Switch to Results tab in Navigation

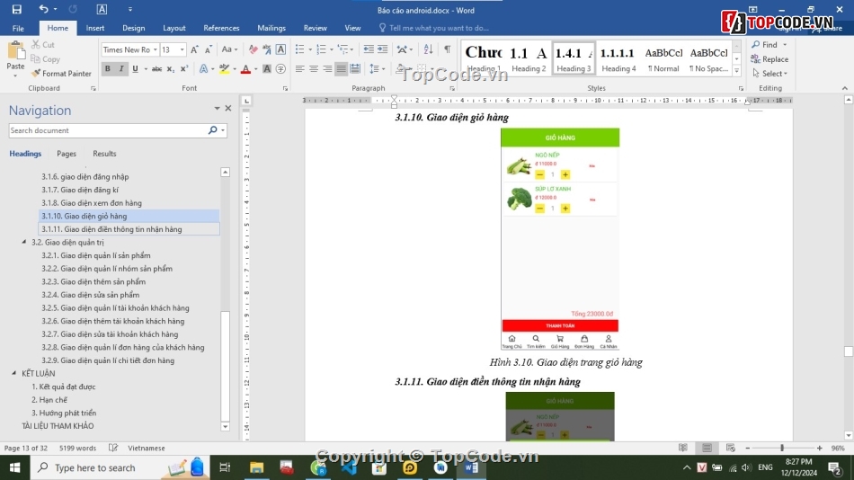pyautogui.click(x=104, y=154)
